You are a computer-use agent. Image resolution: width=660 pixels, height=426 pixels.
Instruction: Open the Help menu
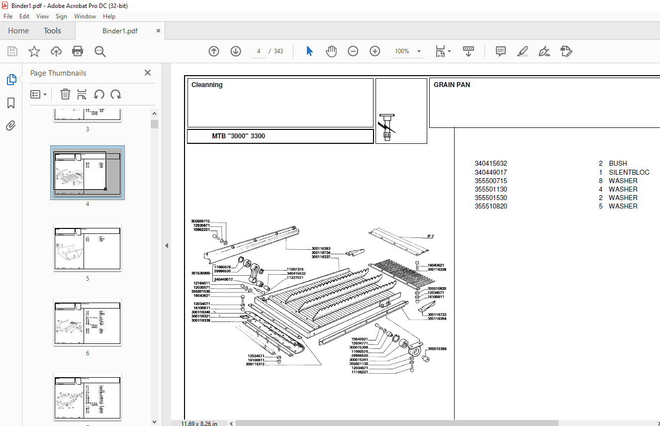tap(109, 16)
